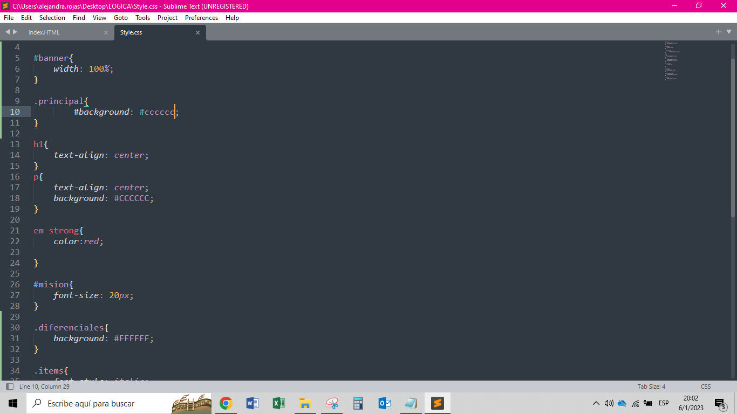Open the Edit menu
Image resolution: width=737 pixels, height=414 pixels.
click(x=26, y=18)
